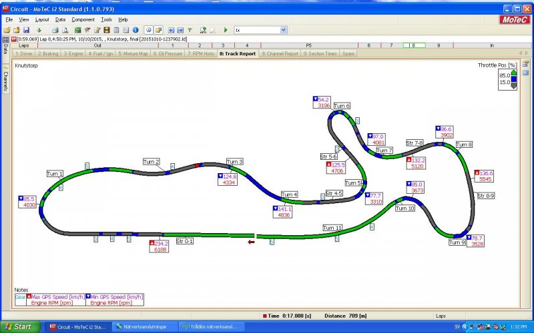
Task: Click the lower panel icon below properties icon
Action: pos(526,73)
